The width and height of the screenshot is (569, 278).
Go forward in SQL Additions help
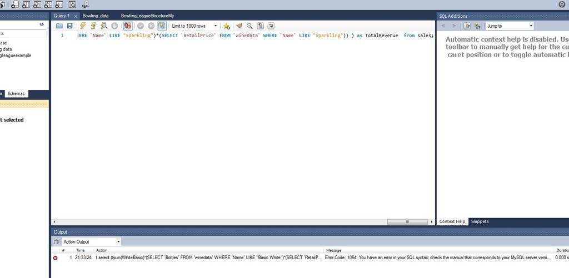pyautogui.click(x=454, y=26)
